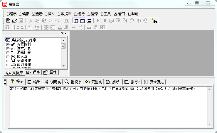Toggle the second panel layout button
This screenshot has width=217, height=133.
tap(82, 21)
